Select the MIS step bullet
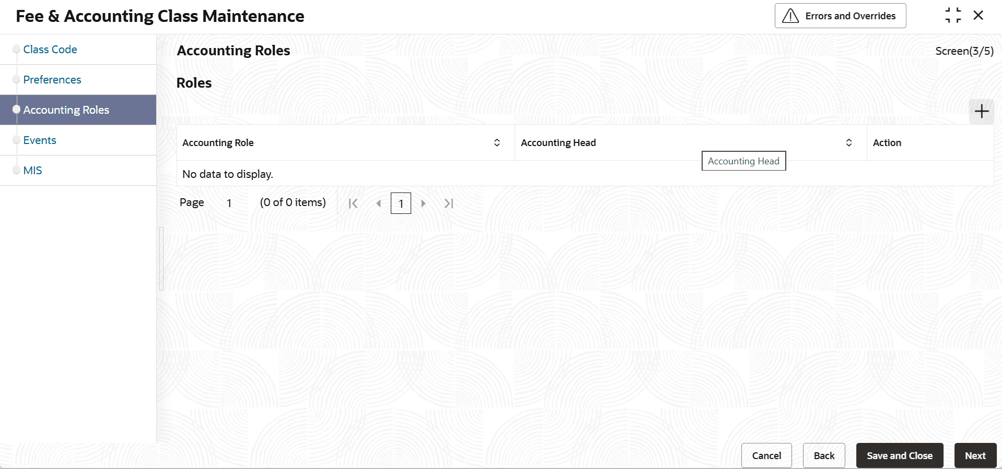1002x469 pixels. coord(17,171)
